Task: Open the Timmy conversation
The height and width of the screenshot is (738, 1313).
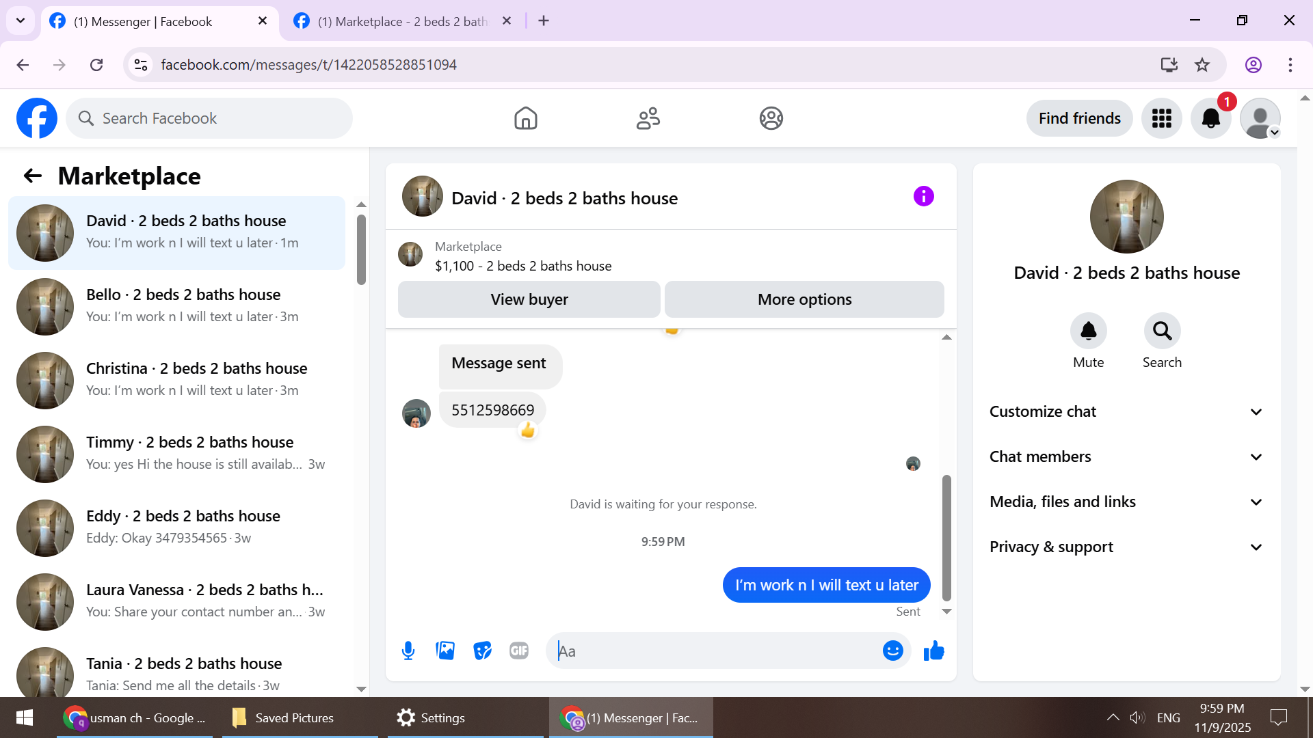Action: click(x=176, y=454)
